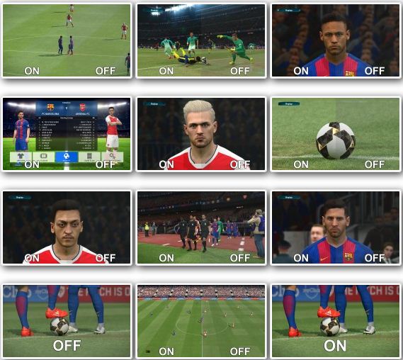Select the shirt icon in the match menu
Image resolution: width=403 pixels, height=360 pixels.
(x=21, y=157)
